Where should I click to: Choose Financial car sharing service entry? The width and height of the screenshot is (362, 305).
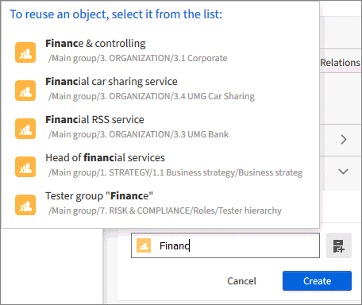pyautogui.click(x=160, y=89)
